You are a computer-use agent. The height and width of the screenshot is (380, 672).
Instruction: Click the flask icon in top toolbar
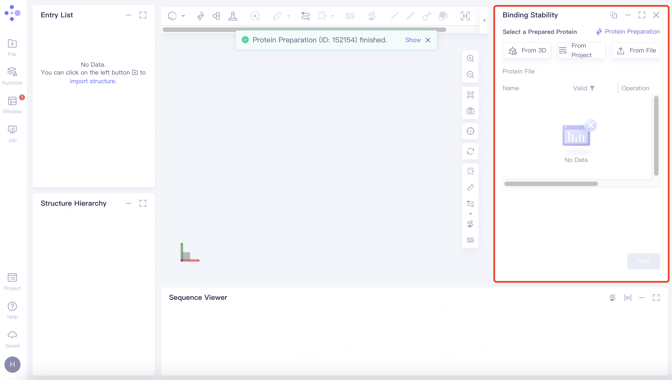[233, 16]
